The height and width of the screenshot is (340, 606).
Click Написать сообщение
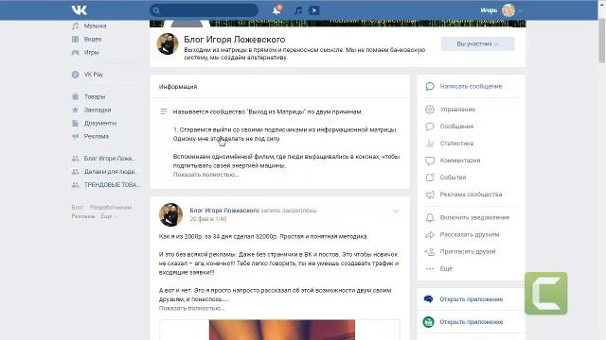(471, 86)
